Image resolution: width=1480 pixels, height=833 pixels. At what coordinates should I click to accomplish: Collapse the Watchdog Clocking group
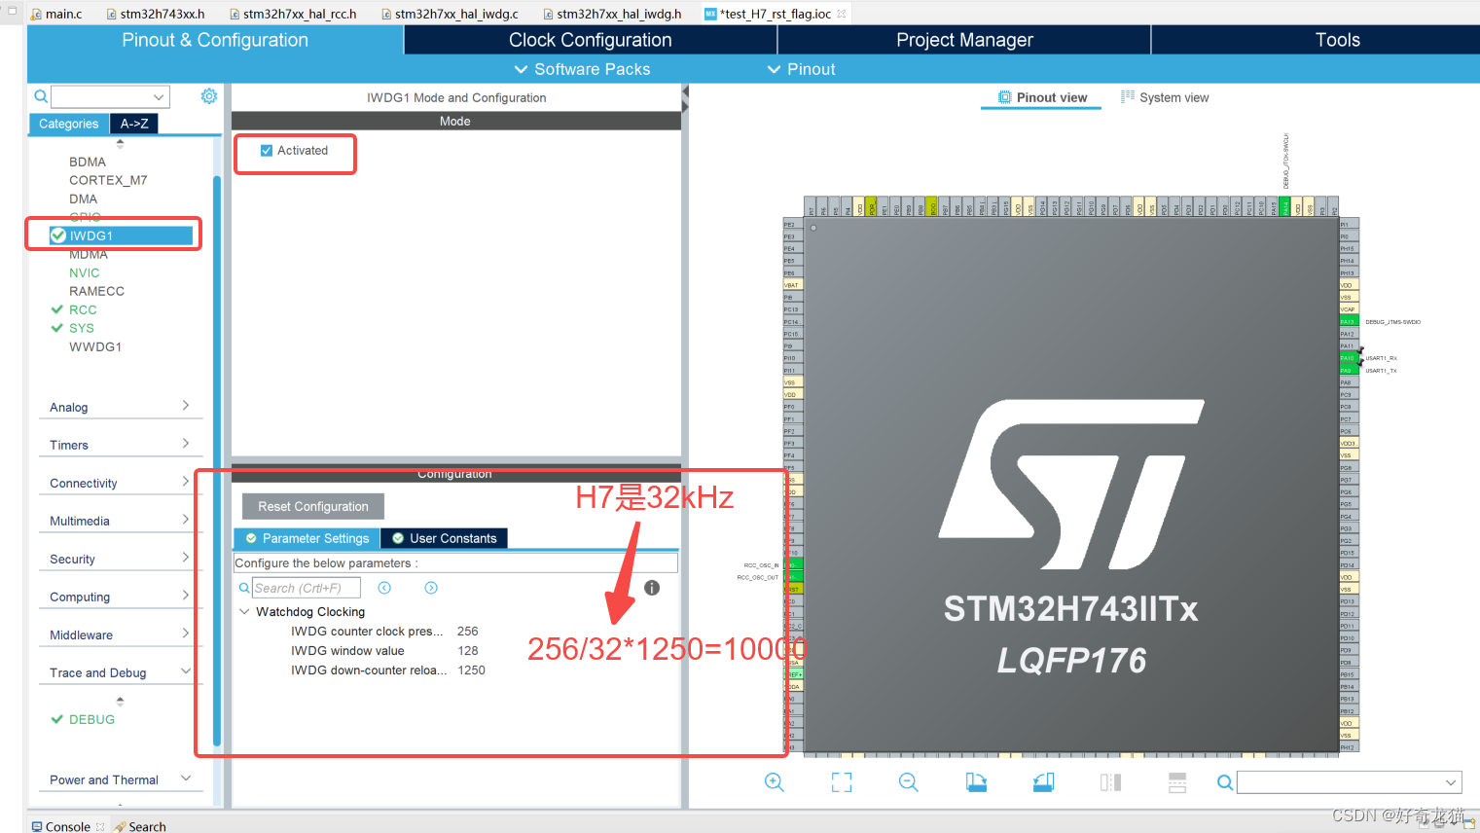[x=244, y=612]
